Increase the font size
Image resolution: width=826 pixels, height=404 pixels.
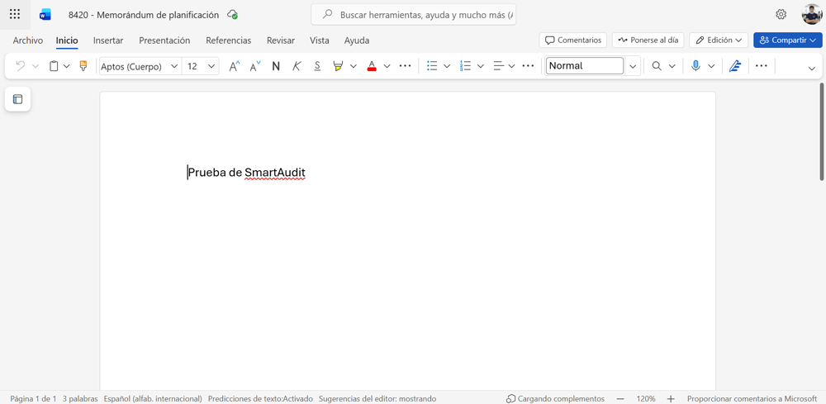235,66
